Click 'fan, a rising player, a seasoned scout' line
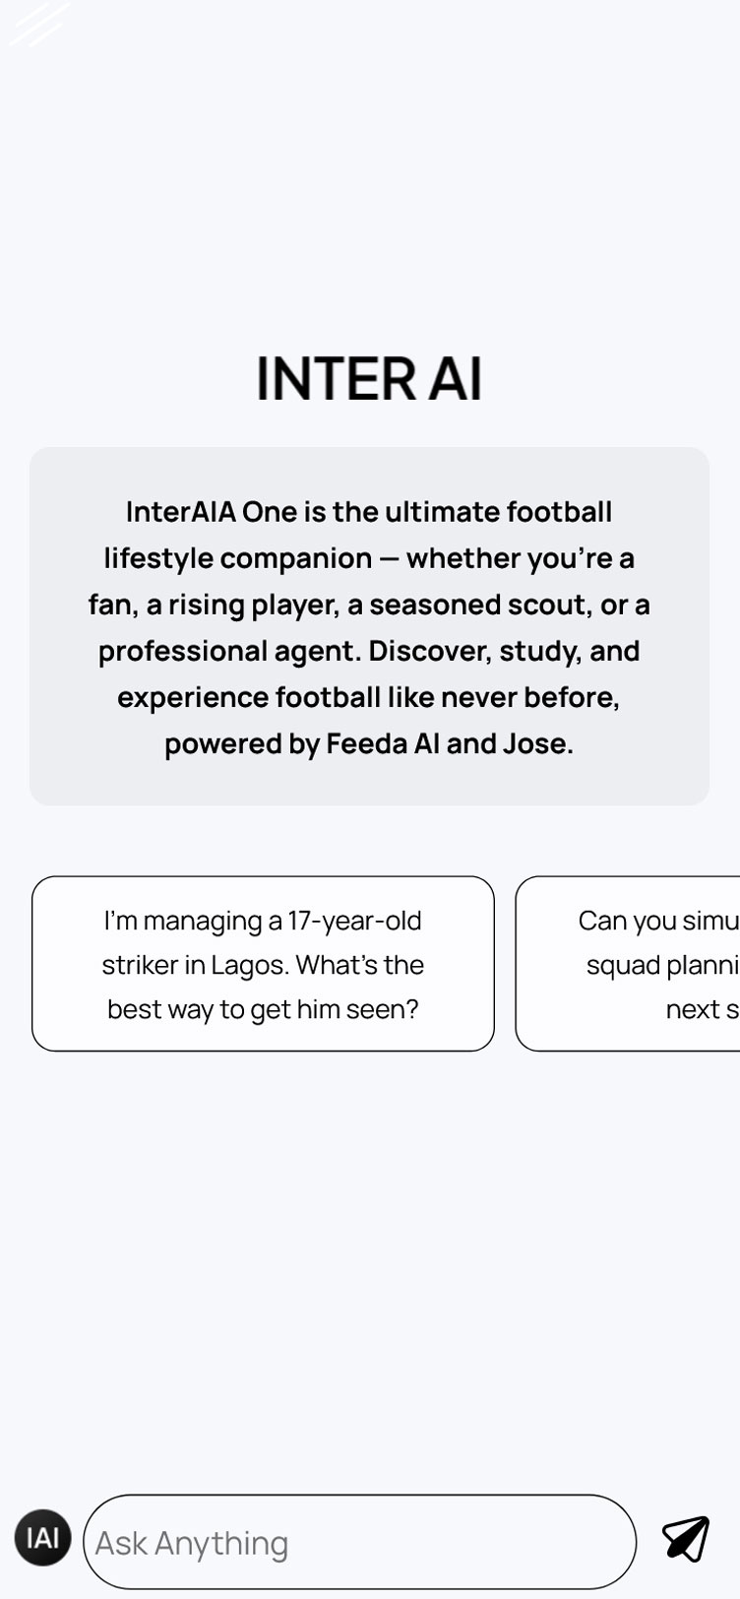This screenshot has width=740, height=1599. click(x=369, y=605)
